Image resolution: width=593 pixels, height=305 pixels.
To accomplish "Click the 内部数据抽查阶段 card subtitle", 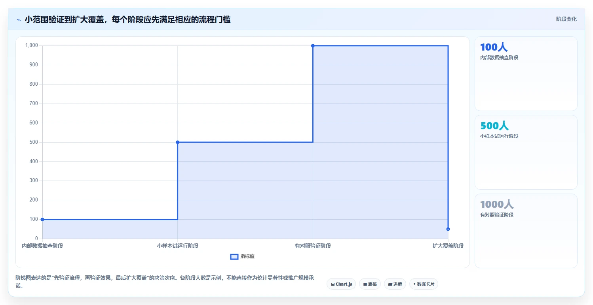I will (x=499, y=58).
